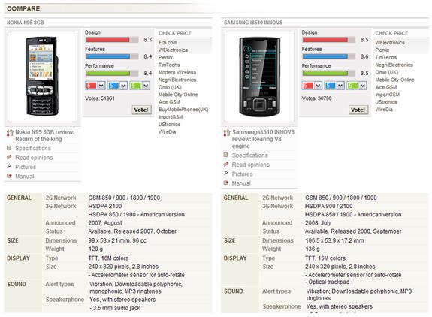Viewport: 432px width, 317px height.
Task: Select the Samsung i8510 INNOV8 phone image
Action: coord(259,77)
